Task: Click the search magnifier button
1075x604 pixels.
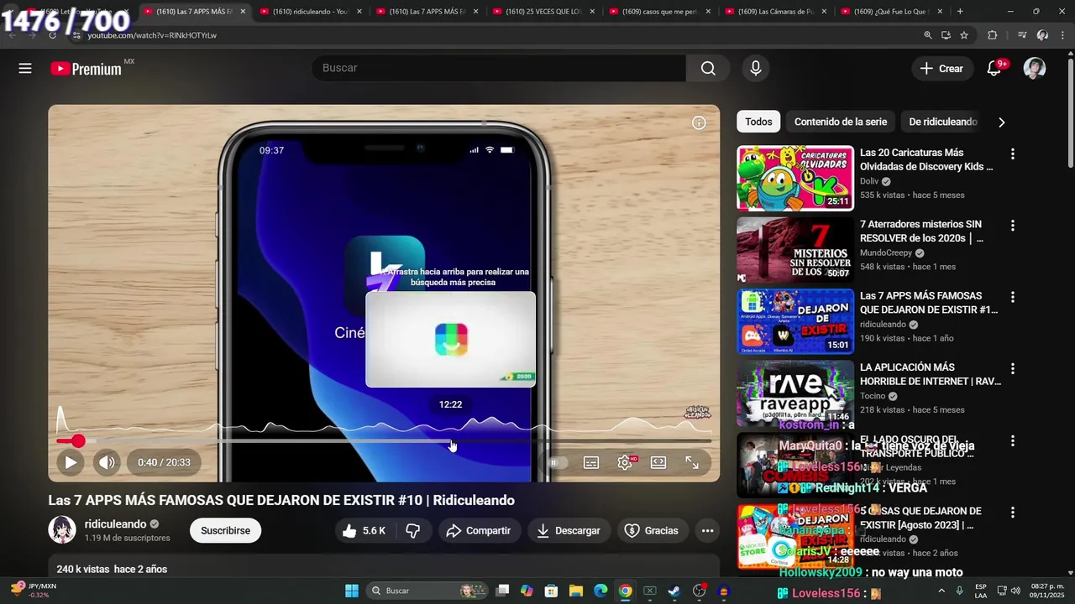Action: tap(708, 68)
